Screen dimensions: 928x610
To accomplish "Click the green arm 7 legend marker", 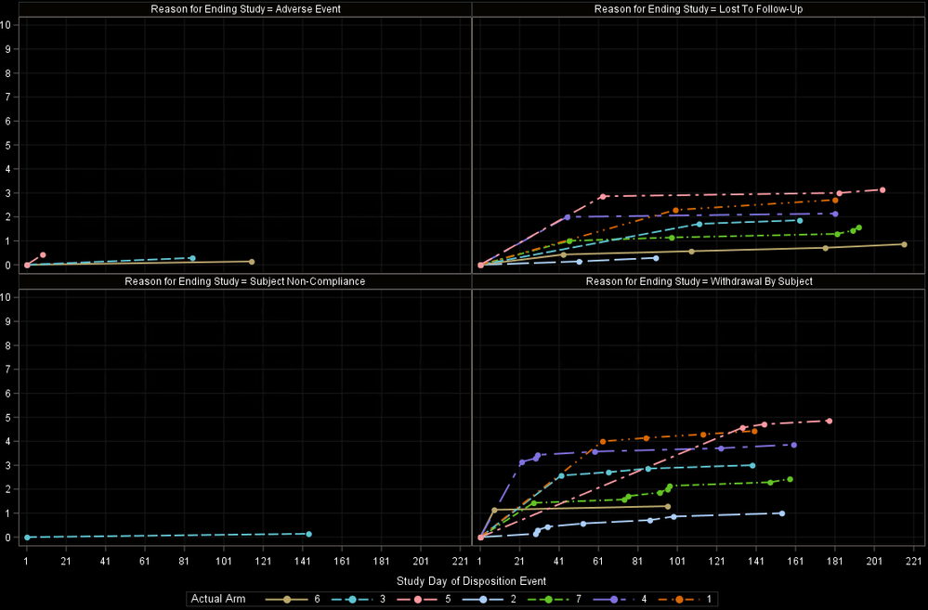I will (x=549, y=600).
